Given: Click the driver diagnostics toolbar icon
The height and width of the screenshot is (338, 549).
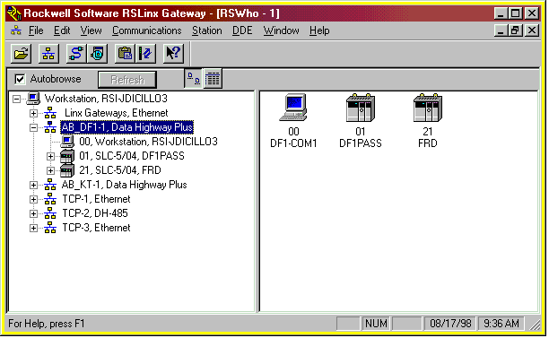Looking at the screenshot, I should coord(97,54).
